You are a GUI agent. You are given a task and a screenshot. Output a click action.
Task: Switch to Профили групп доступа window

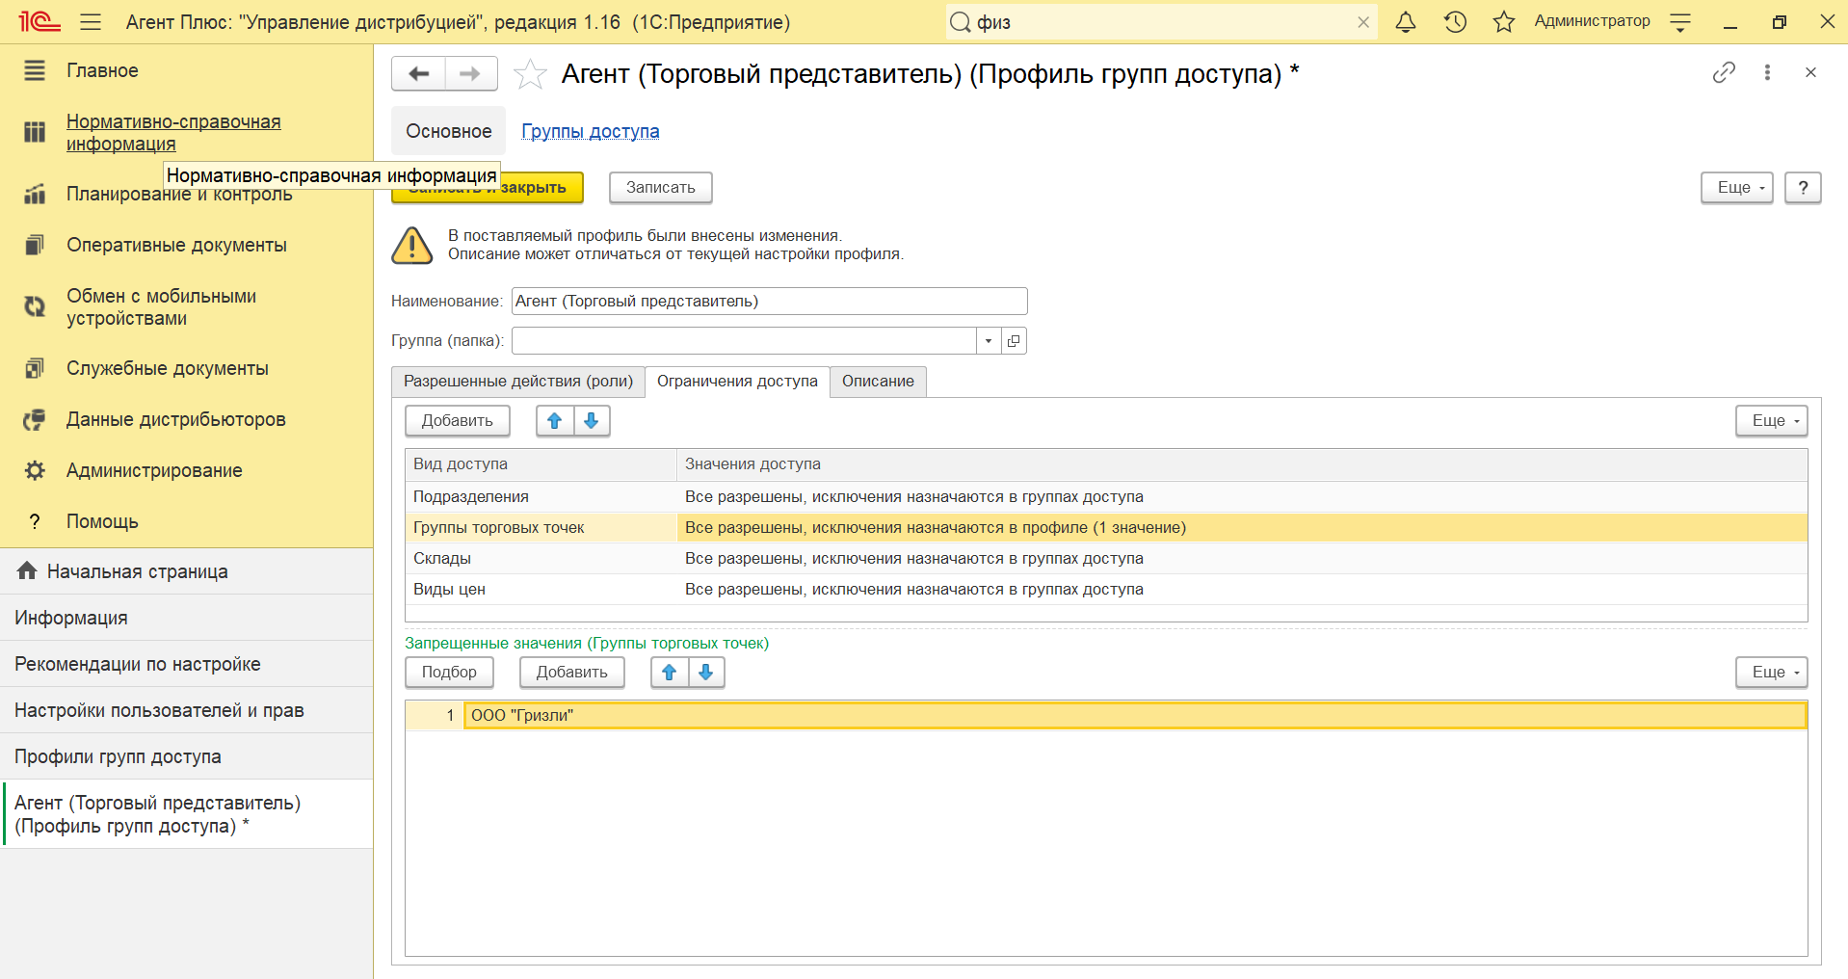click(186, 756)
